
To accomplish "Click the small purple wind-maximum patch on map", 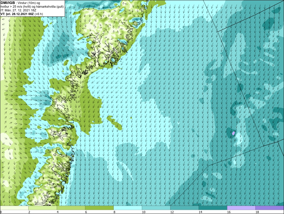I will 233,133.
